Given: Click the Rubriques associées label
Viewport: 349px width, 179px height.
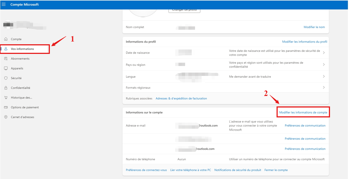Looking at the screenshot, I should [x=139, y=98].
